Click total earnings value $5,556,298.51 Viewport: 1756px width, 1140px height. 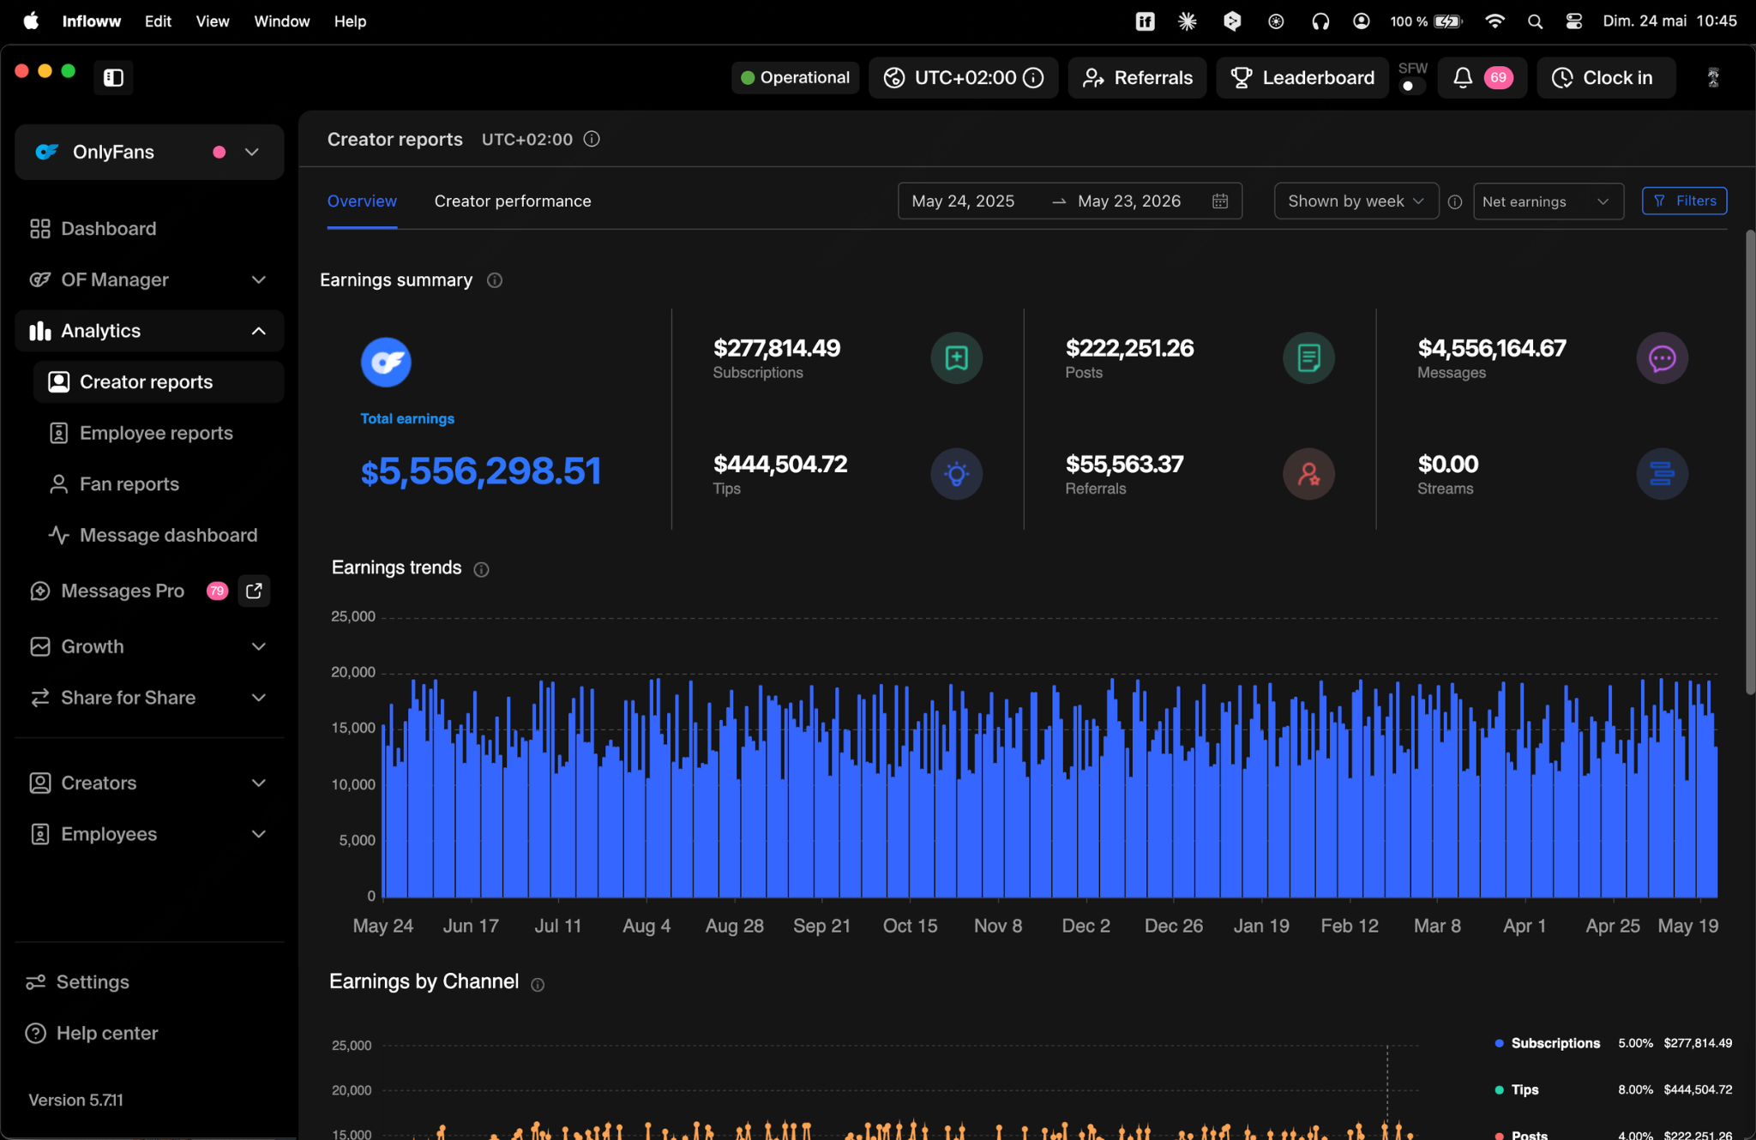coord(480,471)
